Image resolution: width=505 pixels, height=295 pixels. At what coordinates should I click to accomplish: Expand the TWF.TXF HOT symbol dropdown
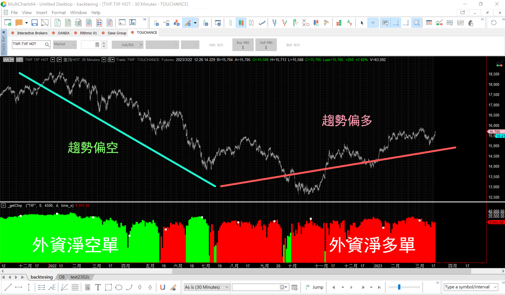(53, 60)
